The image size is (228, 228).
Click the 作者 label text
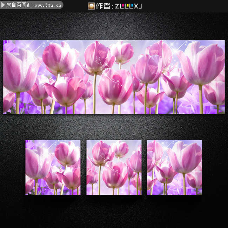[103, 6]
